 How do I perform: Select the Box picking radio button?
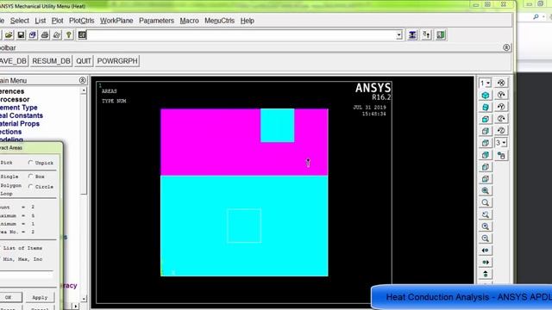[31, 176]
